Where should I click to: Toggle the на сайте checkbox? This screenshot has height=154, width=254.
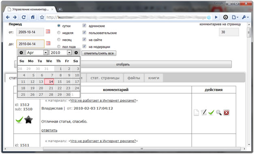pyautogui.click(x=84, y=40)
